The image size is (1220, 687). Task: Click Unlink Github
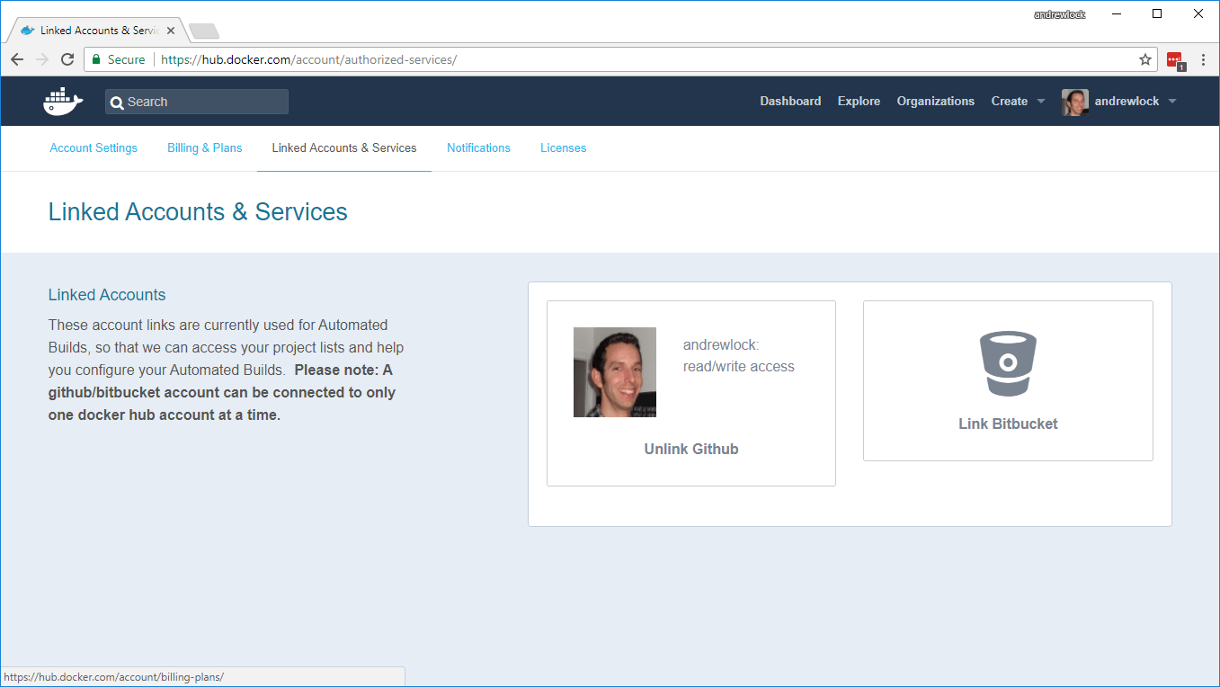click(x=691, y=449)
